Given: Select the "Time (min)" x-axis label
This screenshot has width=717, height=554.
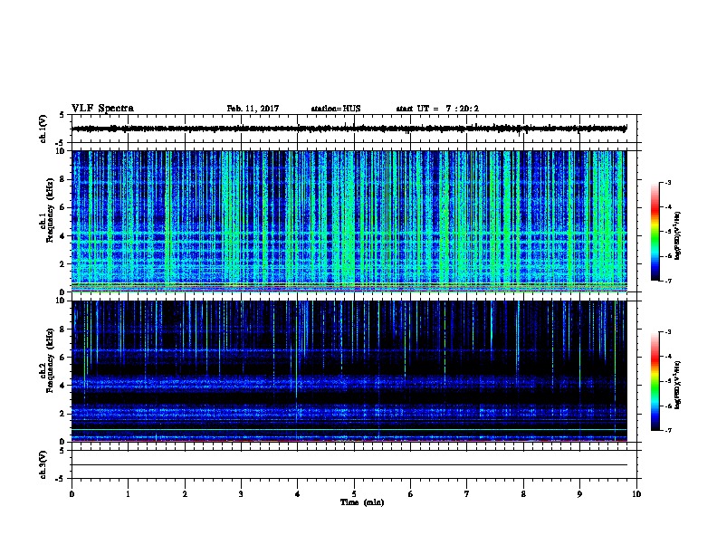Looking at the screenshot, I should click(x=362, y=502).
